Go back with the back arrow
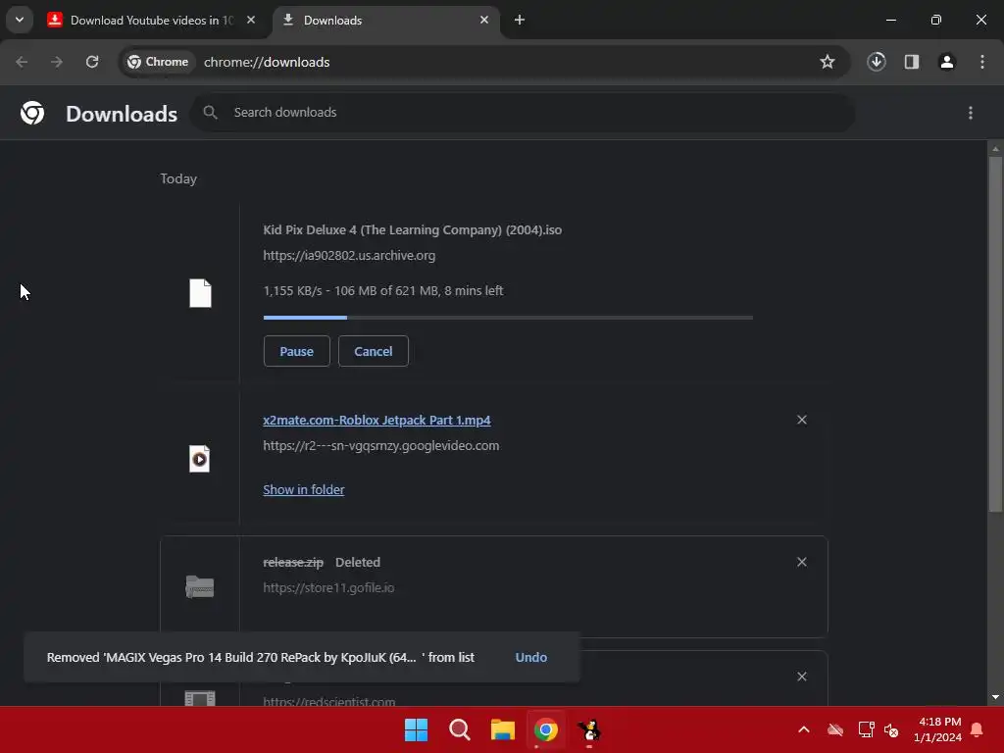The image size is (1004, 753). [x=22, y=62]
